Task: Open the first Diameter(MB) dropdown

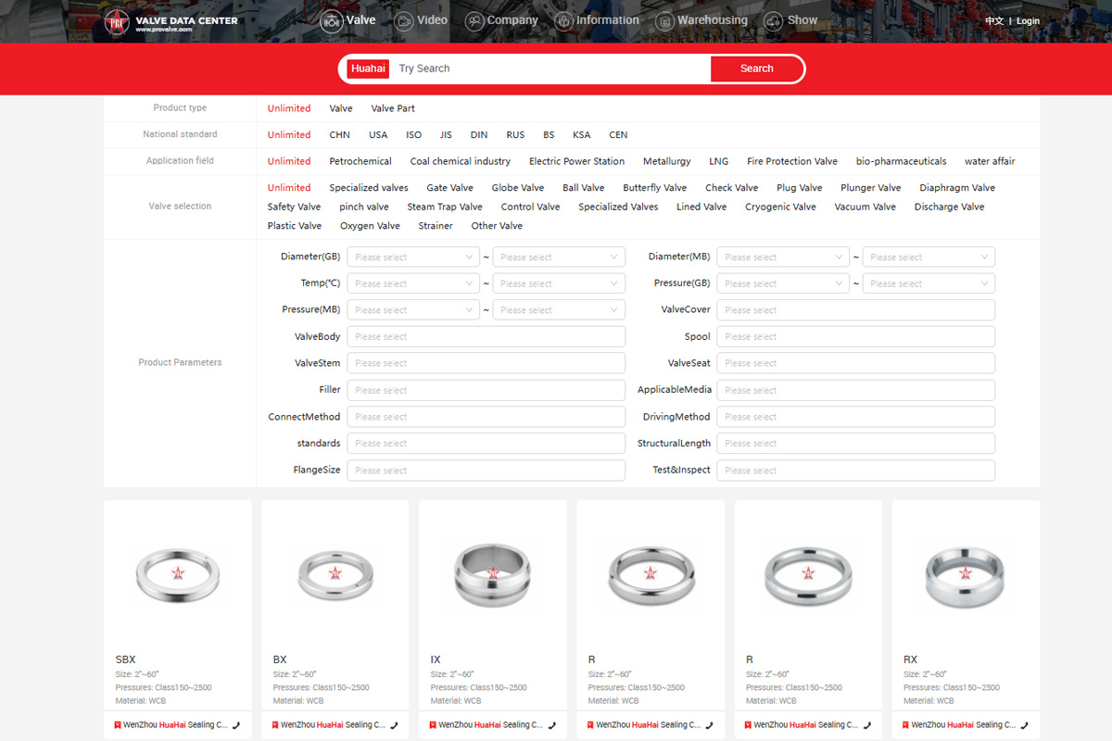Action: coord(782,257)
